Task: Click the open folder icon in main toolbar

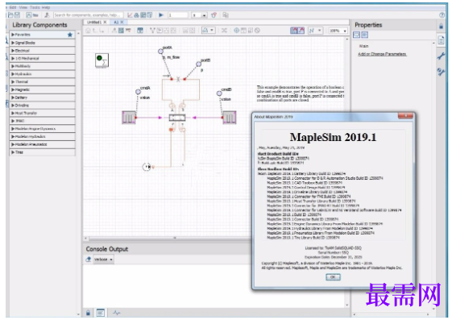Action: point(10,15)
